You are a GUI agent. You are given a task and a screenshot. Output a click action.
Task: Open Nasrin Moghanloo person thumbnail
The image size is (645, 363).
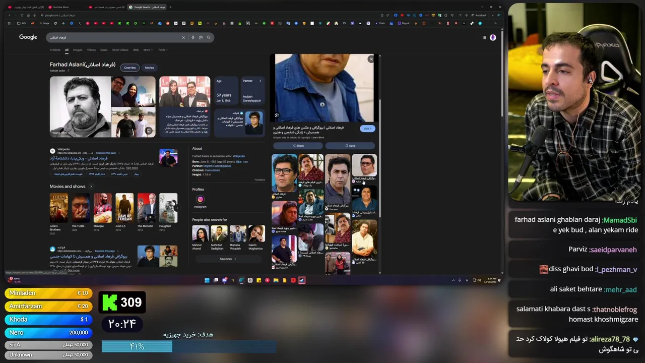pyautogui.click(x=256, y=233)
